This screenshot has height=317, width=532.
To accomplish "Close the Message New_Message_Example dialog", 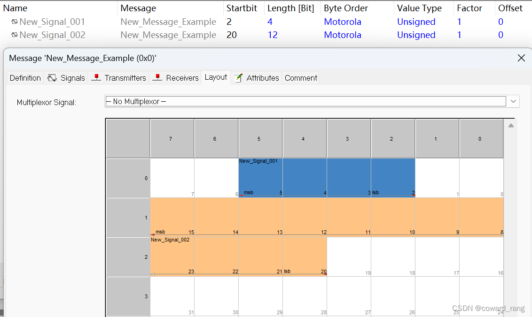I will tap(522, 58).
